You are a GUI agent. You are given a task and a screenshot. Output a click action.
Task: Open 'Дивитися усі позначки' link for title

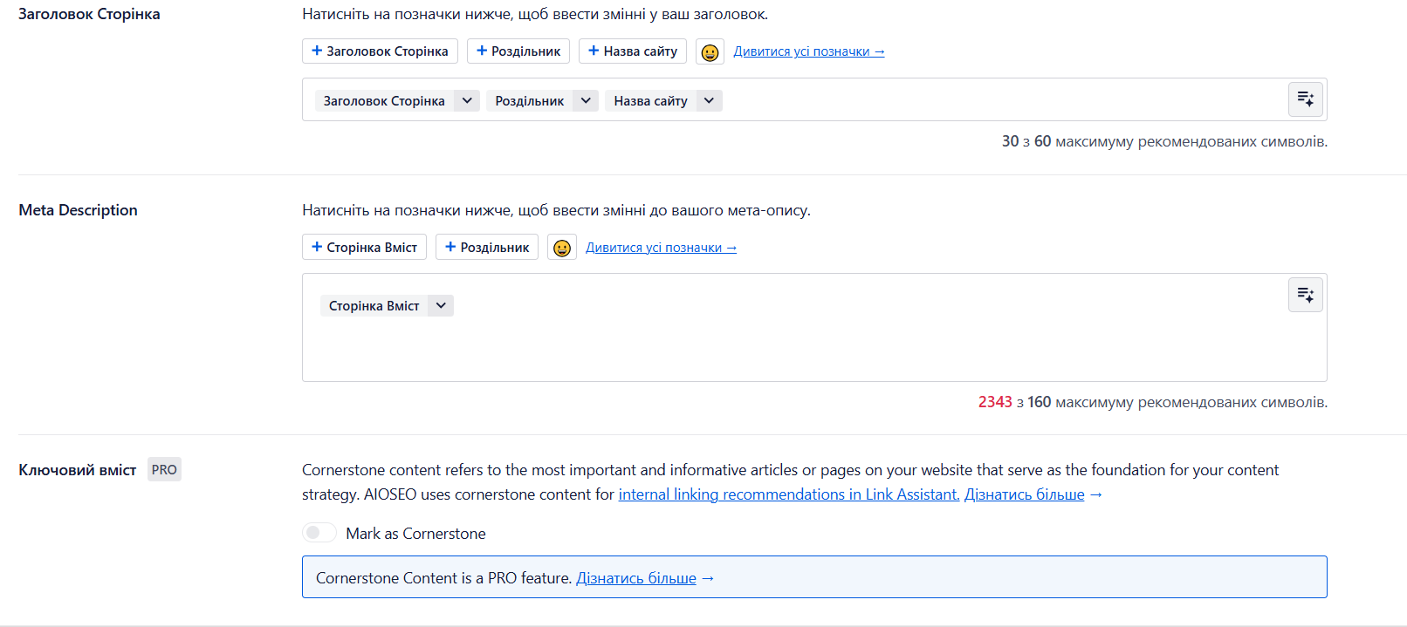pos(808,51)
